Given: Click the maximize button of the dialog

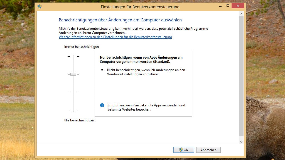Looking at the screenshot, I should [x=228, y=5].
